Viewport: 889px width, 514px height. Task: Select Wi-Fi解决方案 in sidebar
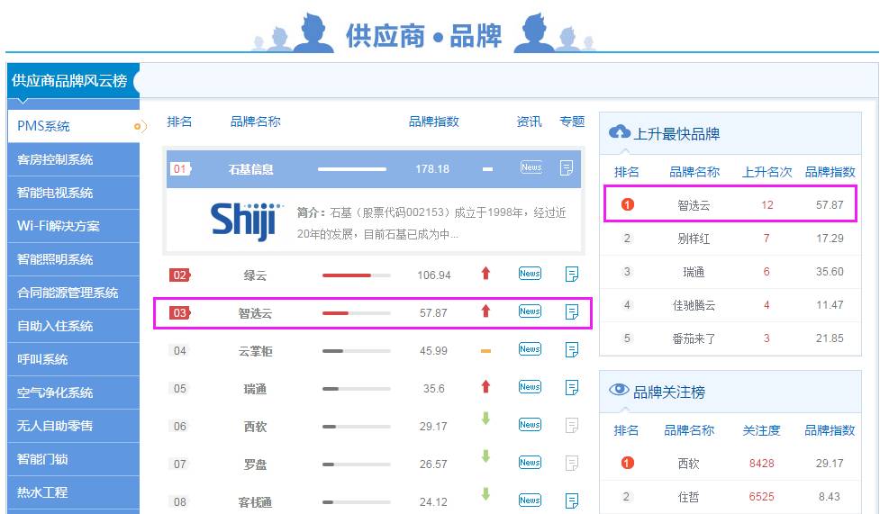tap(73, 226)
